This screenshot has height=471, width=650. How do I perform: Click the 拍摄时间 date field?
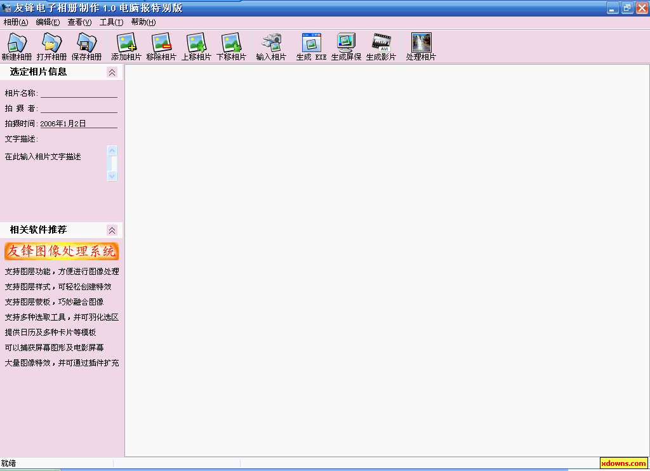click(x=79, y=124)
